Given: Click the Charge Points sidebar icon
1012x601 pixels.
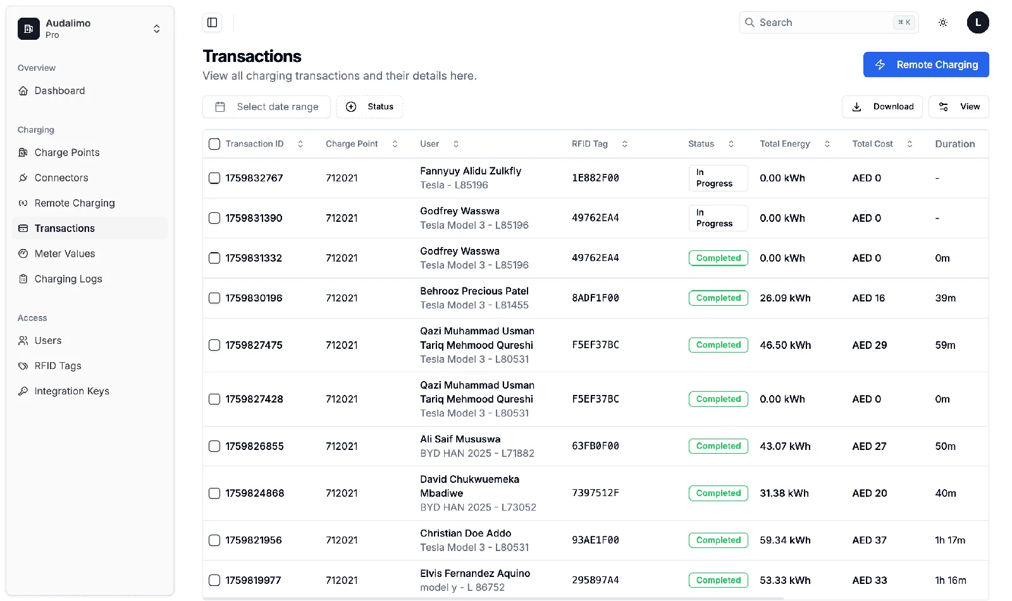Looking at the screenshot, I should coord(23,153).
